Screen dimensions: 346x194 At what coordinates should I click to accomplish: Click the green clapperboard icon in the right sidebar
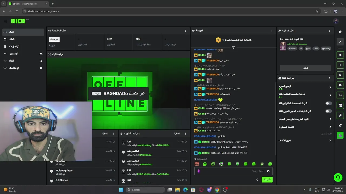pos(340,135)
